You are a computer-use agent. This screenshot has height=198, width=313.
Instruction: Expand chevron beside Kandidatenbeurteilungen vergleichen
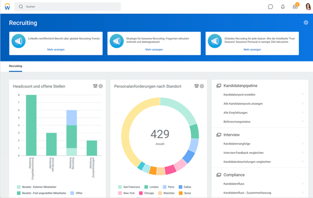click(x=303, y=161)
